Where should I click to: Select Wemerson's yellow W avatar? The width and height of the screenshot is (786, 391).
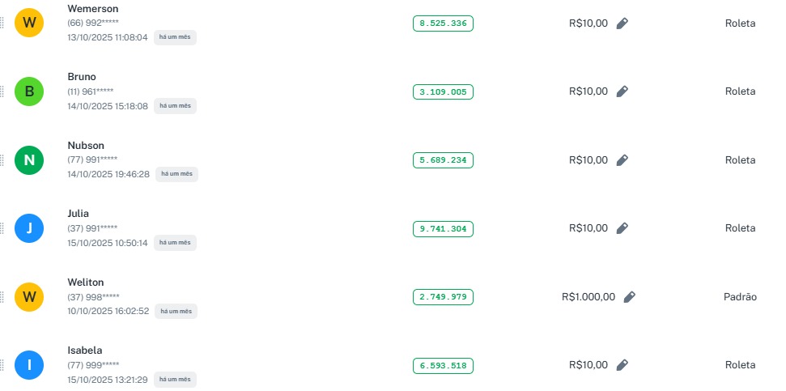(x=30, y=23)
